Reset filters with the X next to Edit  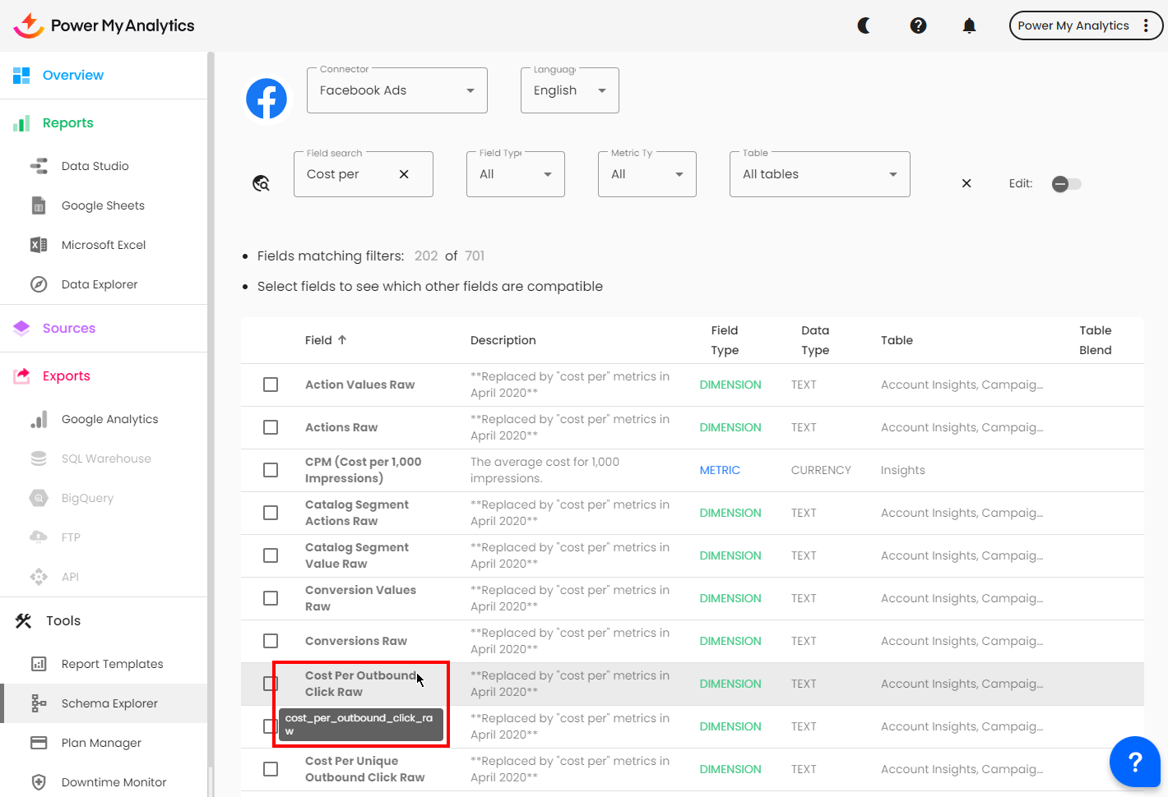(x=966, y=183)
